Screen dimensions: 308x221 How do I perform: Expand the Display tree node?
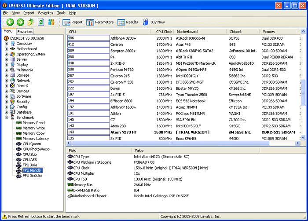(6, 65)
